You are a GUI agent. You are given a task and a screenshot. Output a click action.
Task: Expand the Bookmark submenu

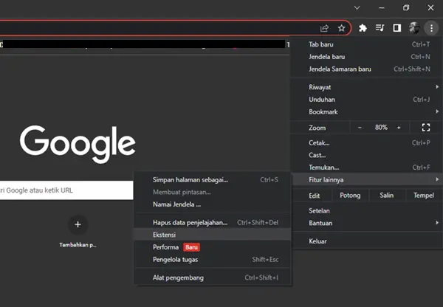point(366,112)
